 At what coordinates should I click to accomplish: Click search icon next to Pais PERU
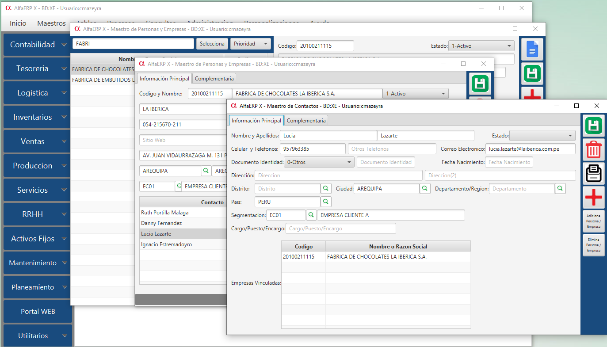tap(326, 202)
